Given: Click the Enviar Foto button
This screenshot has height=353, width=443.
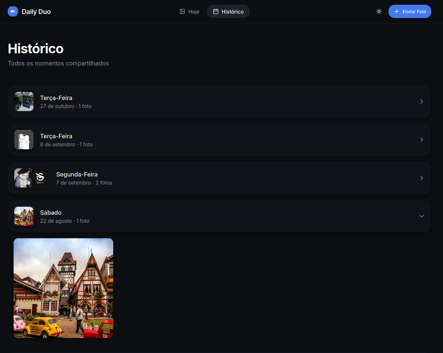Looking at the screenshot, I should tap(410, 11).
